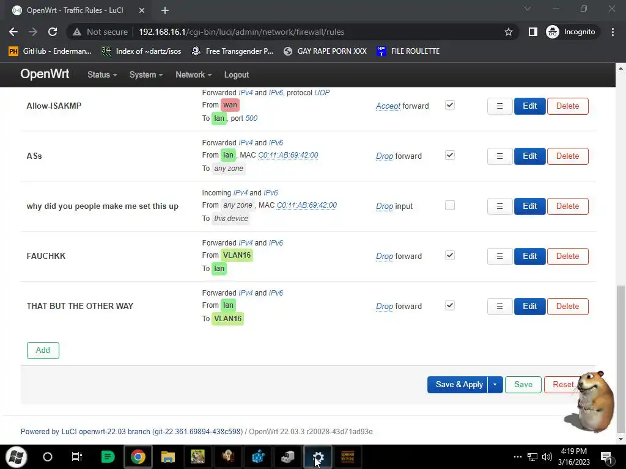Click the Not secure warning icon
626x469 pixels.
[76, 32]
